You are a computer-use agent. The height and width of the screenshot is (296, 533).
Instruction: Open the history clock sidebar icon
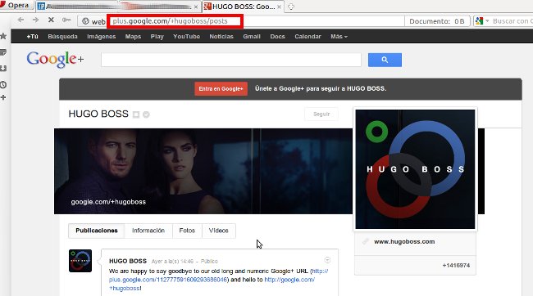(x=3, y=84)
